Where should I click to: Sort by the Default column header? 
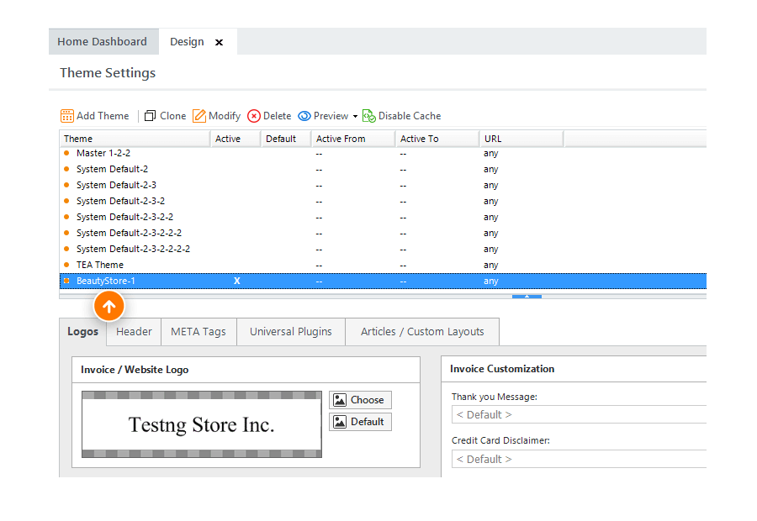point(286,139)
